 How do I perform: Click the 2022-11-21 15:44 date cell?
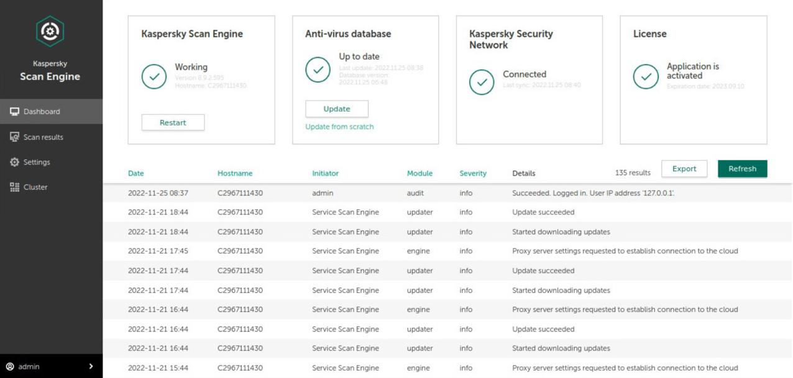(158, 368)
